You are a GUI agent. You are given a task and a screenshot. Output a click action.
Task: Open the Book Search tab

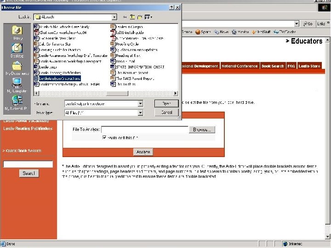273,66
